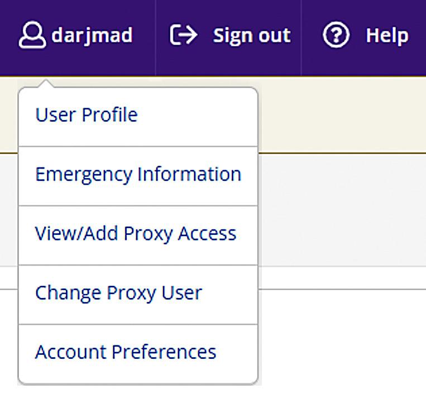Click the Help question mark icon
The image size is (426, 394).
point(336,36)
